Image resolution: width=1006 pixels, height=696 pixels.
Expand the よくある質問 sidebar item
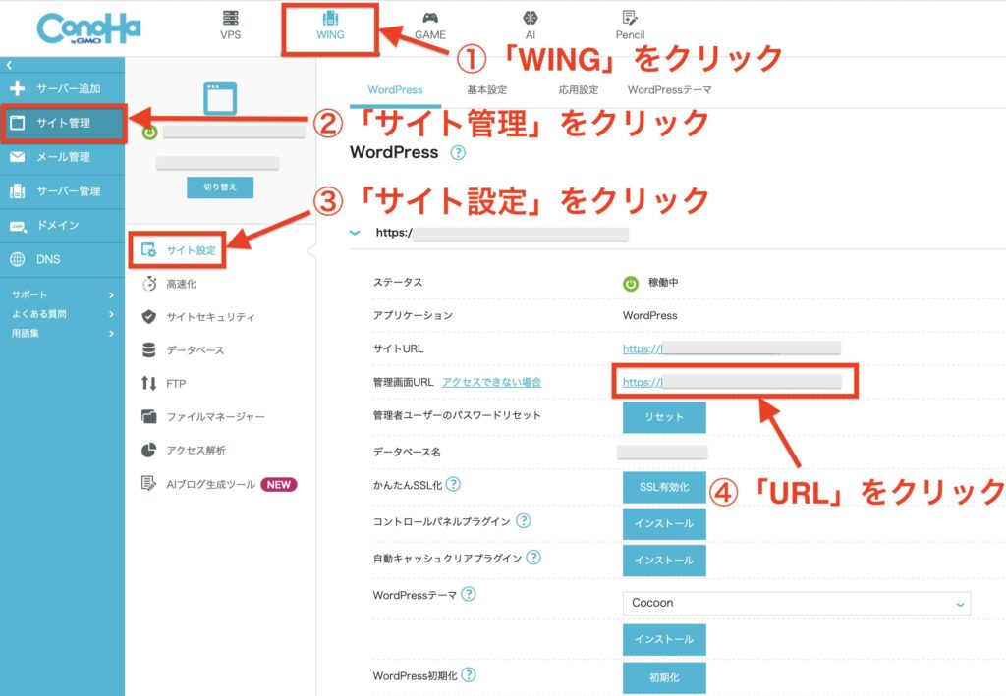(111, 314)
